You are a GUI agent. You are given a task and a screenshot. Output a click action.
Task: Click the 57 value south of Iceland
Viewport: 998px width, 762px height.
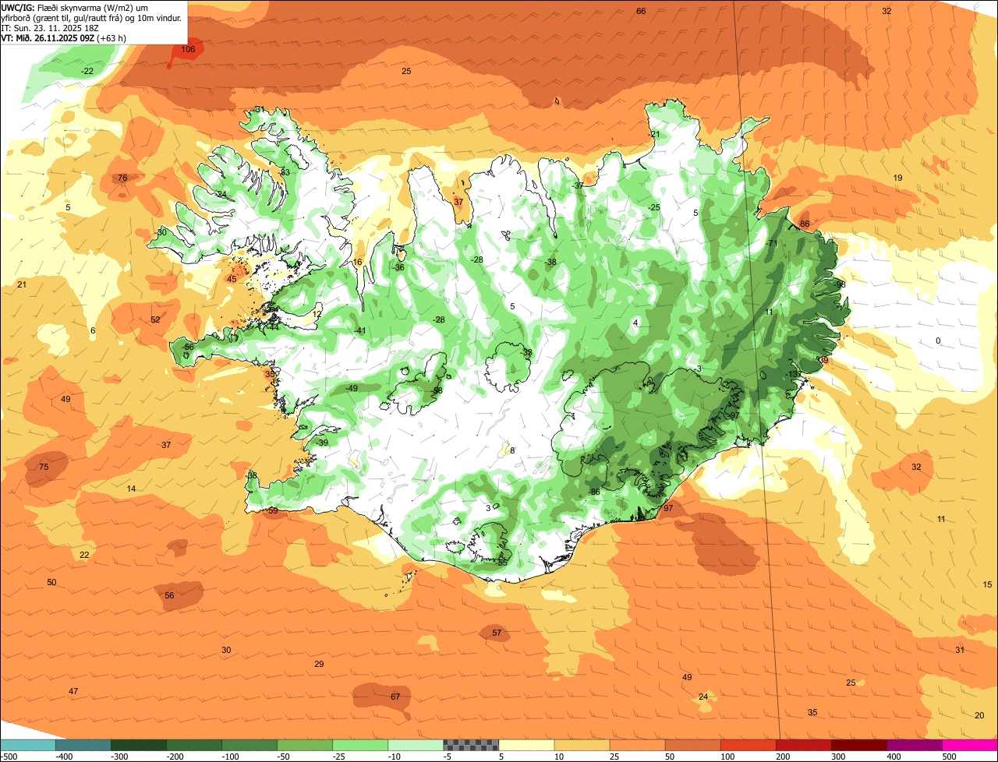(x=497, y=633)
